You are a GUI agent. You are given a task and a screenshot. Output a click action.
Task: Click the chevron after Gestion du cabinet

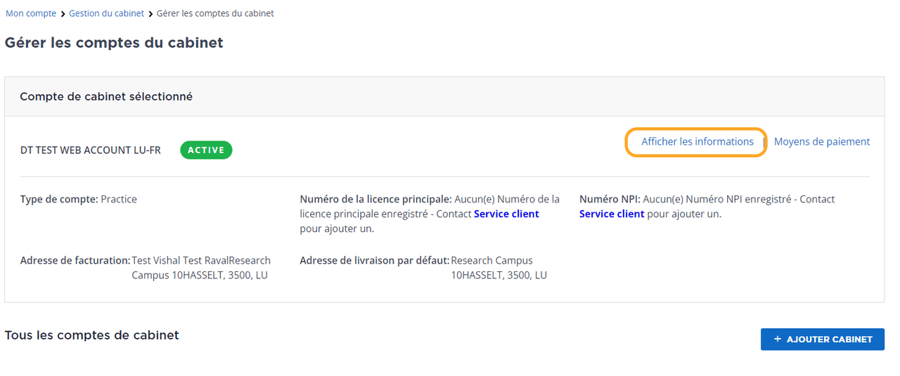click(150, 14)
